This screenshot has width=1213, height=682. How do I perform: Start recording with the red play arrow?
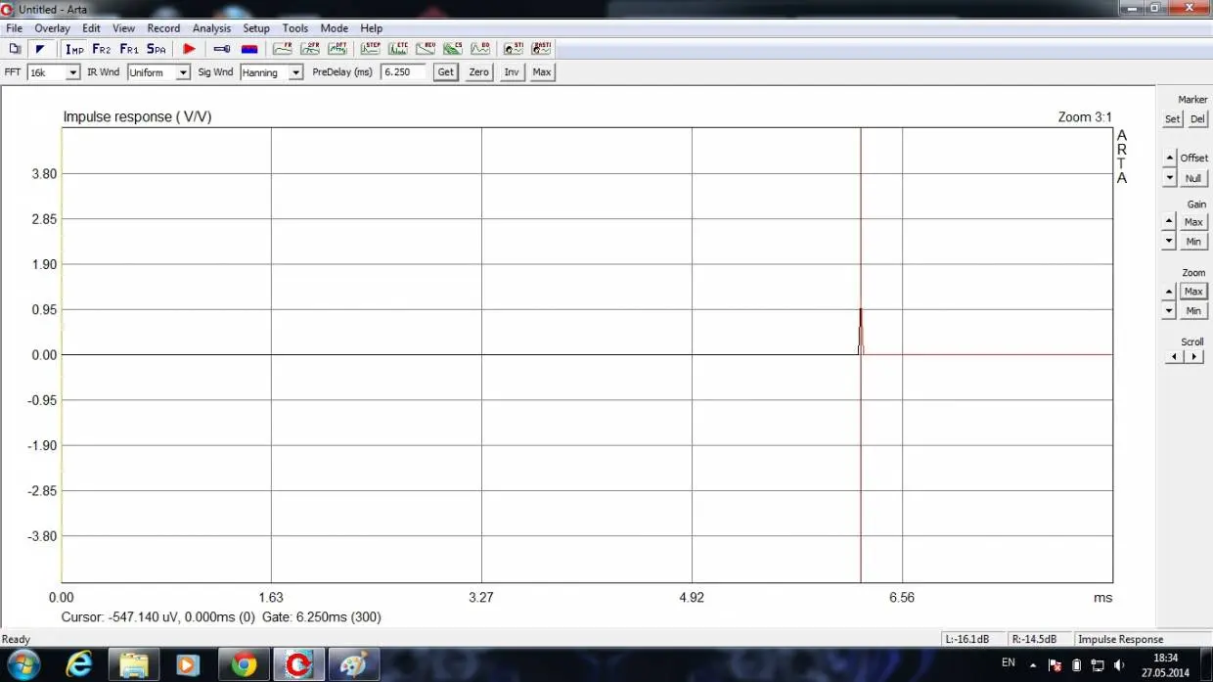click(190, 48)
